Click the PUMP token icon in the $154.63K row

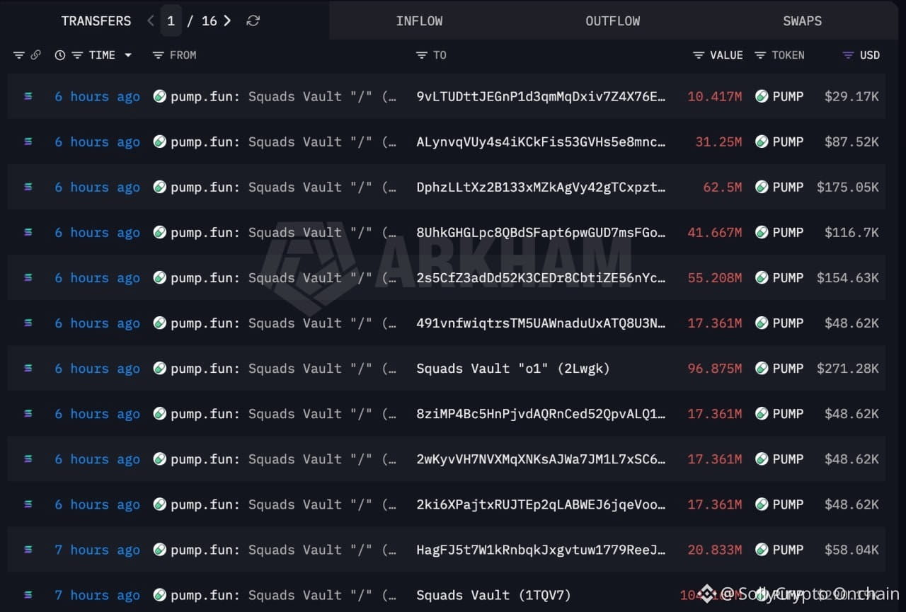coord(762,277)
